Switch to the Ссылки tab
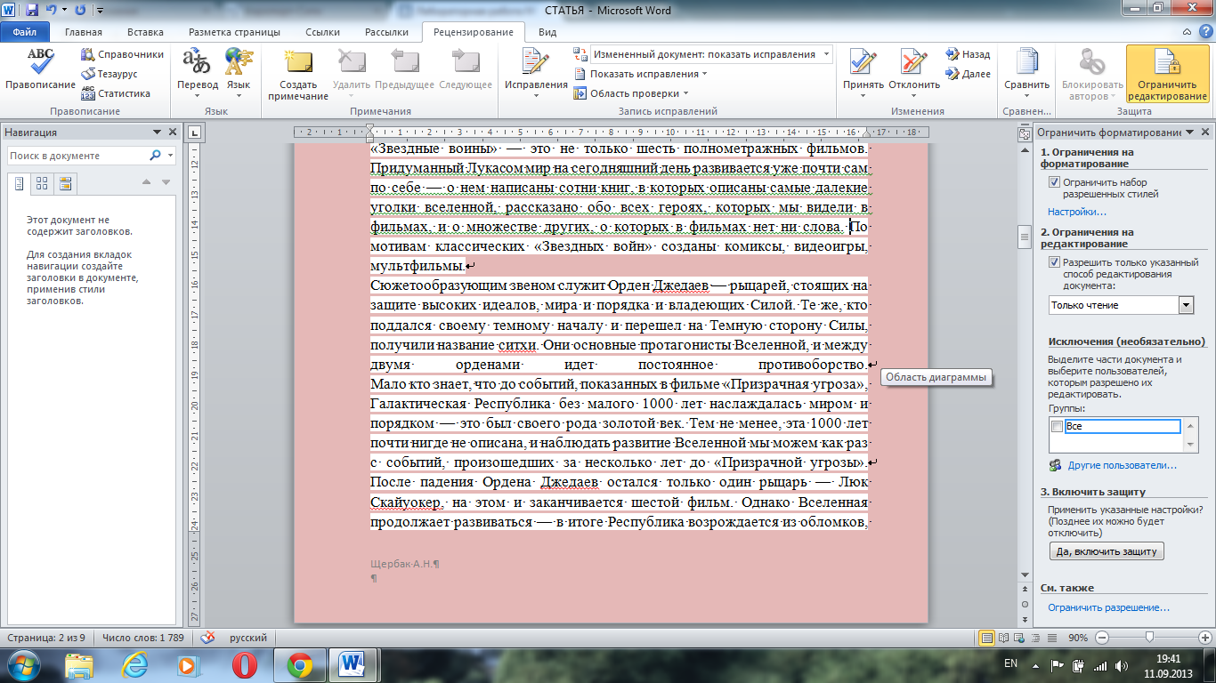The height and width of the screenshot is (683, 1216). (x=322, y=32)
